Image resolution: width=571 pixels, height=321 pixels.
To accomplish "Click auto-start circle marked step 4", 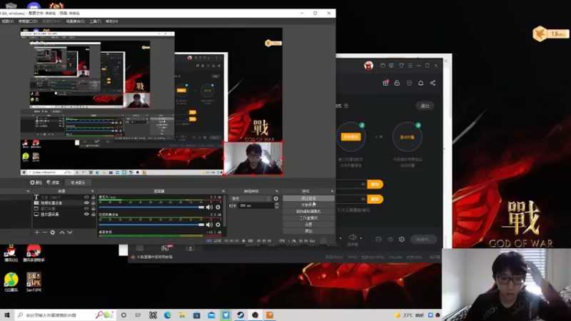I will (407, 137).
